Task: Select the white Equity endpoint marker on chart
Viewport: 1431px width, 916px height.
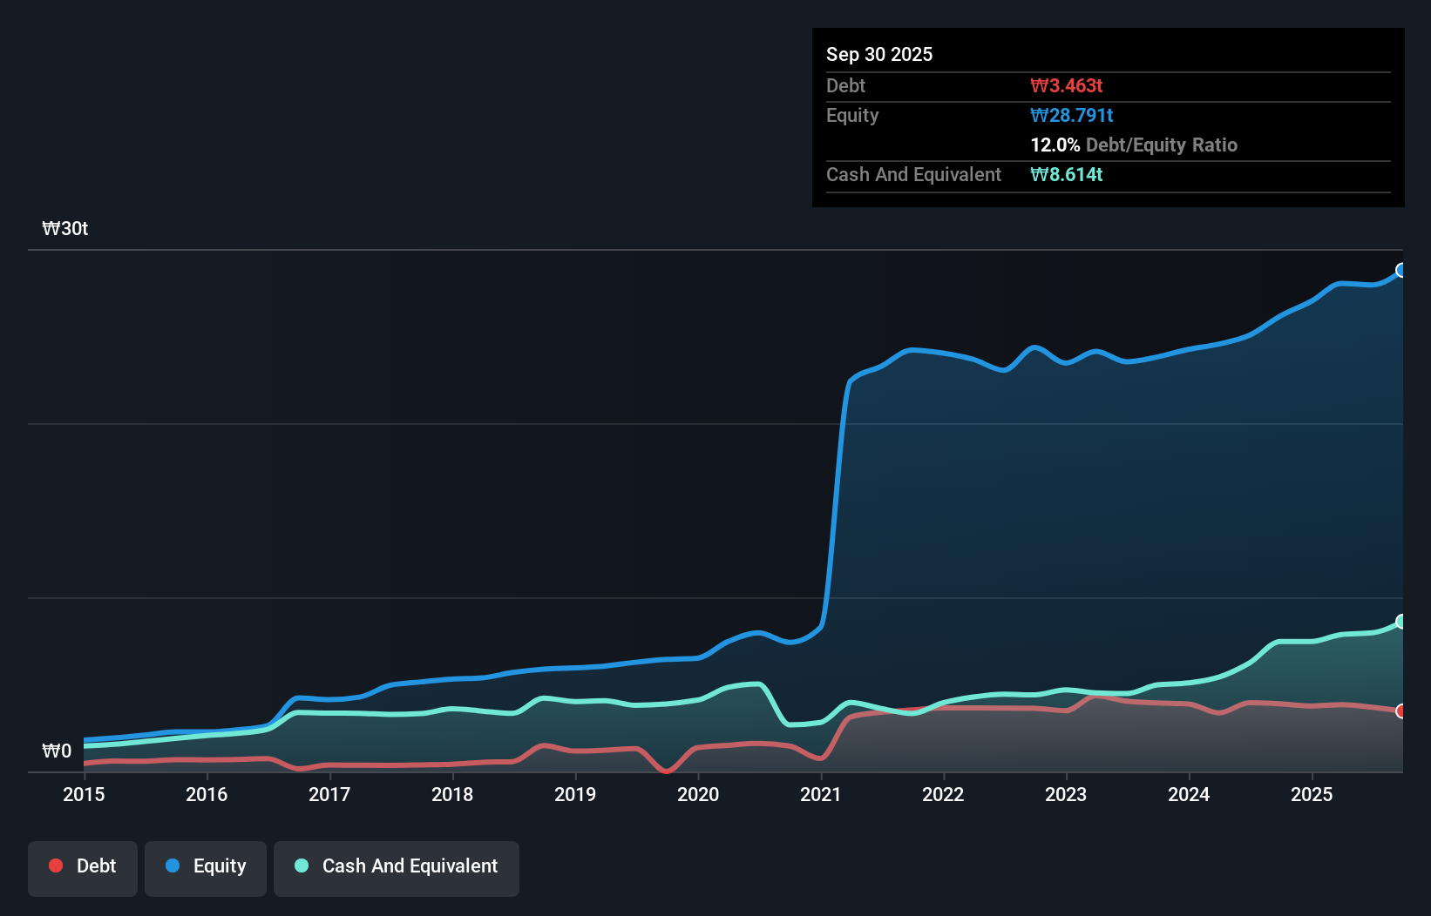Action: click(x=1401, y=271)
